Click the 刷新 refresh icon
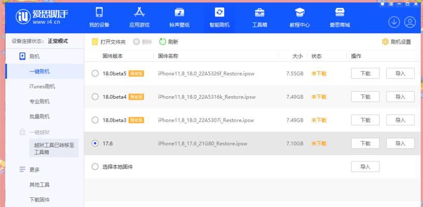The height and width of the screenshot is (207, 423). (x=162, y=42)
